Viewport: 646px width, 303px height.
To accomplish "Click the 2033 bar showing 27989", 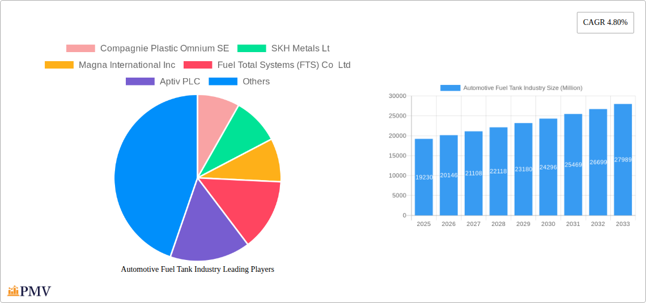I will point(623,160).
